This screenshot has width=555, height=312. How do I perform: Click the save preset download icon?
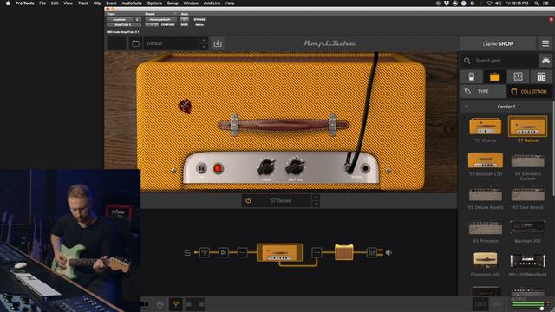point(218,43)
